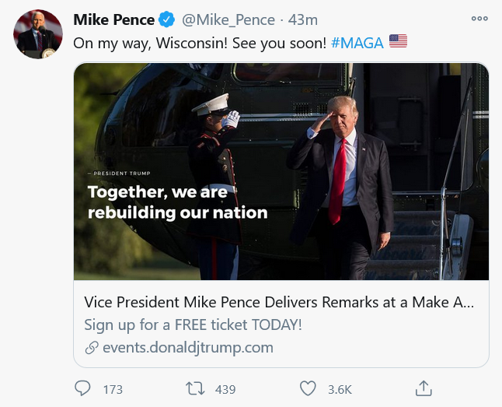Click the #MAGA hashtag link
This screenshot has height=407, width=502.
pos(357,43)
